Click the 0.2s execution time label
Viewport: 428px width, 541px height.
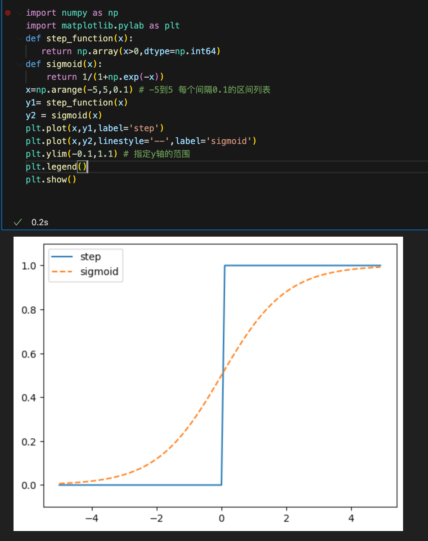coord(40,222)
